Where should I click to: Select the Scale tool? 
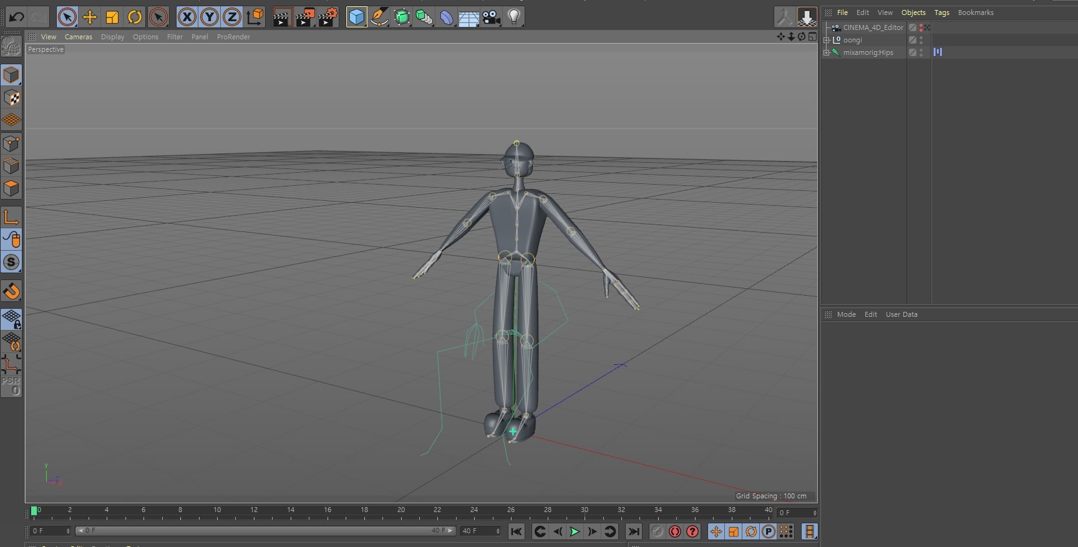click(112, 17)
